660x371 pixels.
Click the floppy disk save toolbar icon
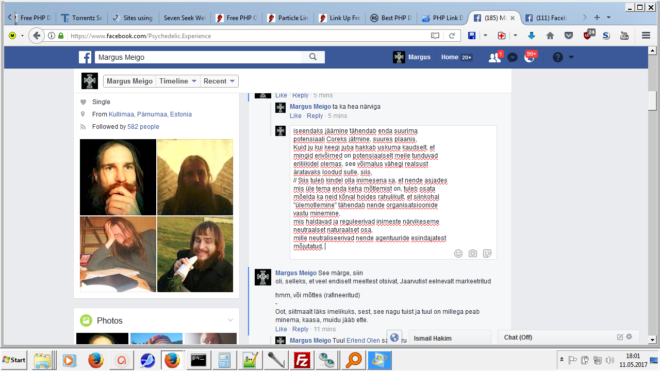472,36
